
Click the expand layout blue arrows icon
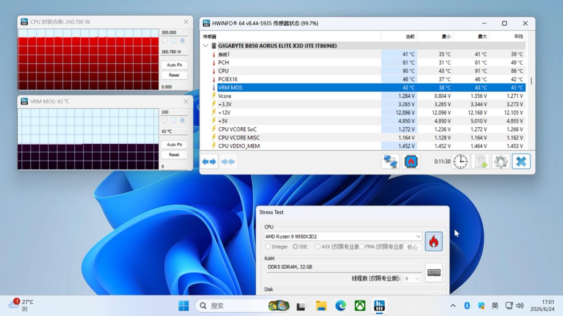tap(209, 162)
